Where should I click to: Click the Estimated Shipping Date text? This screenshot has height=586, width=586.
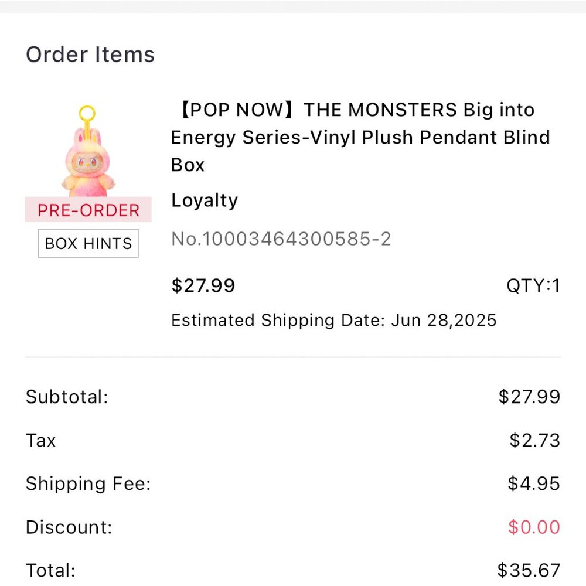click(333, 321)
